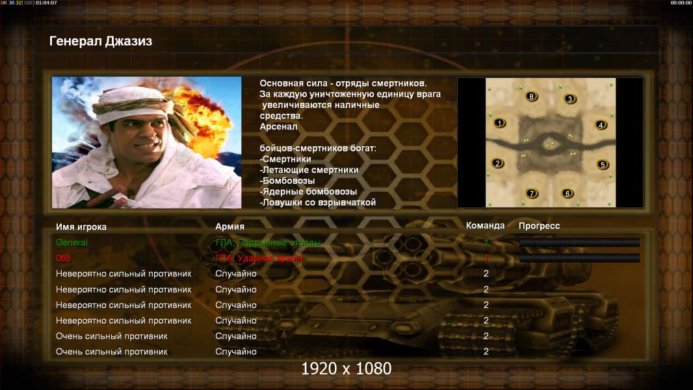Click the loading progress bar for 065

coord(579,258)
